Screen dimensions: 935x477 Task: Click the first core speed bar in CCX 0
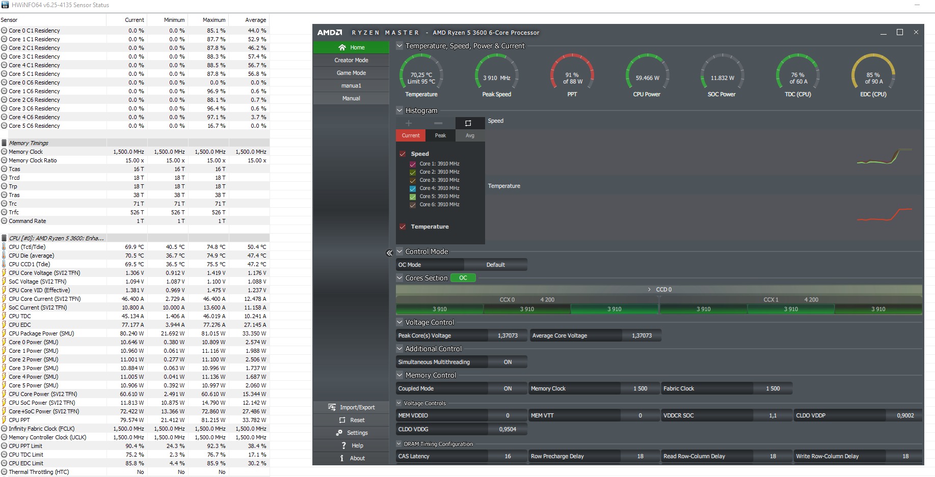click(440, 309)
